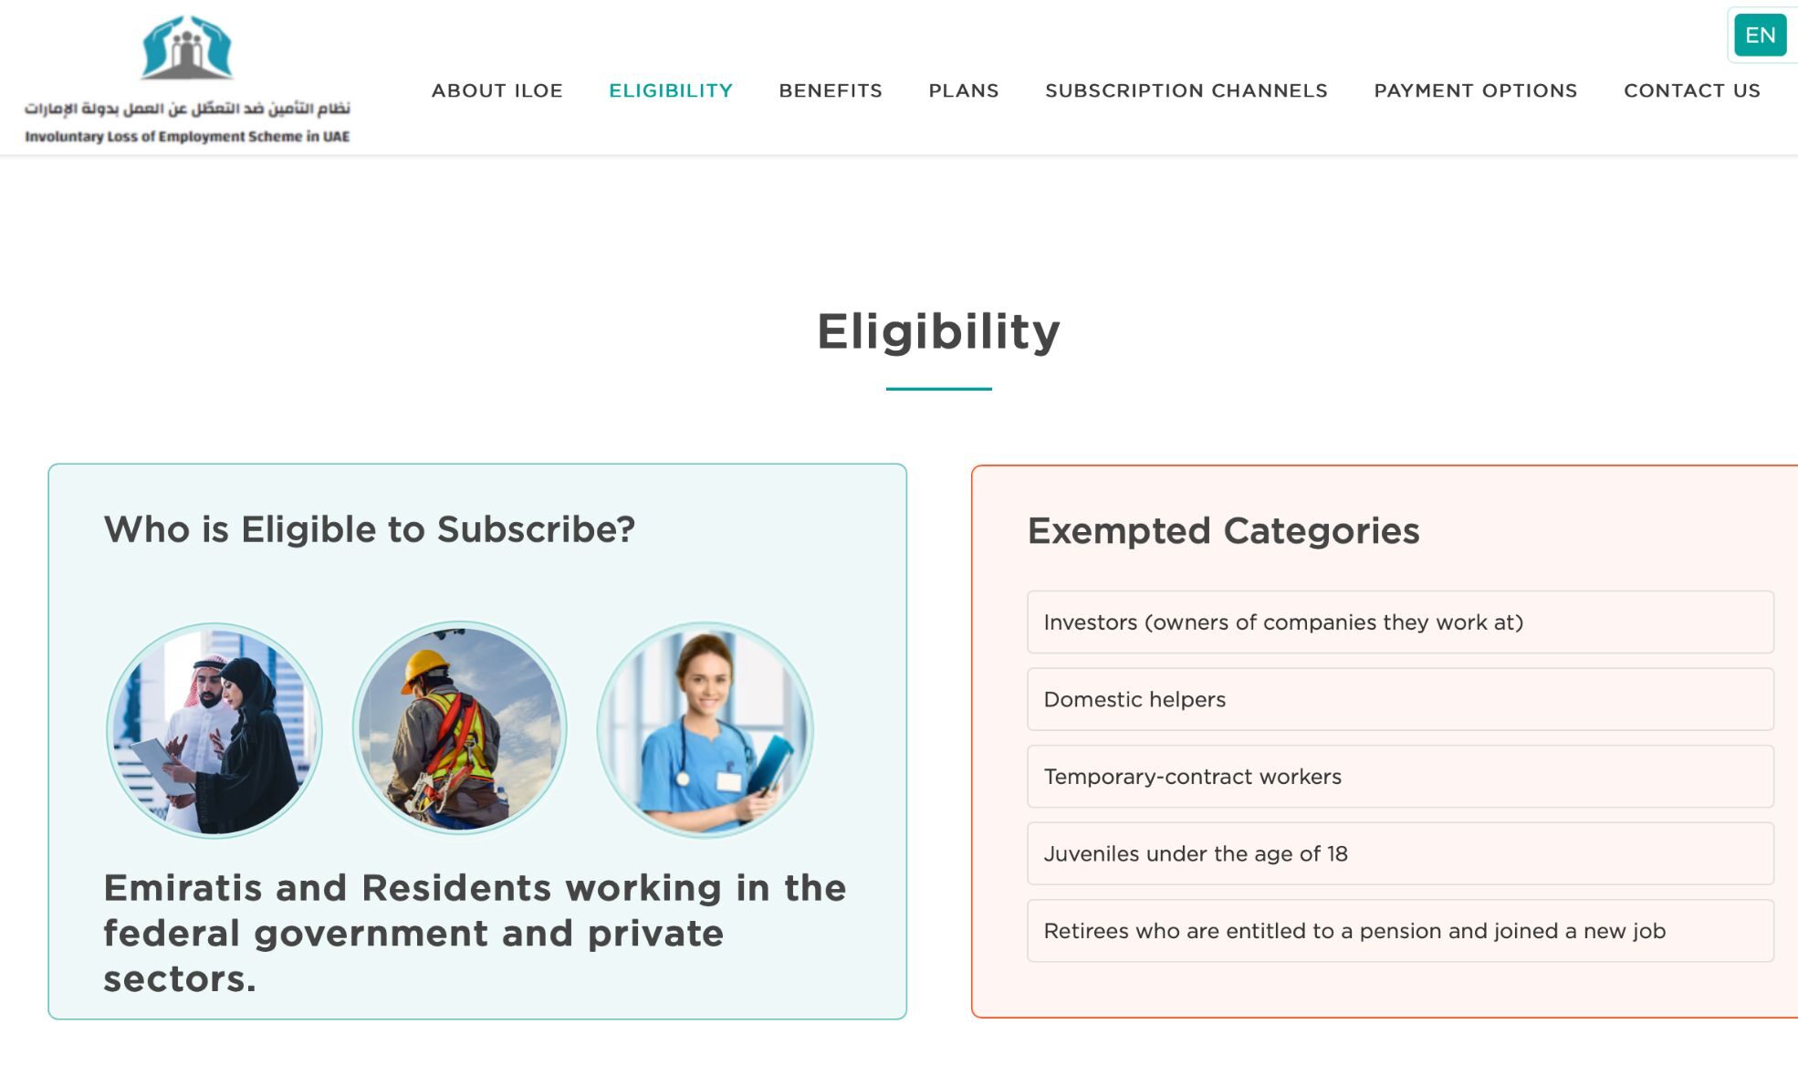The image size is (1798, 1066).
Task: Expand the Domestic helpers exempted category item
Action: [x=1399, y=698]
